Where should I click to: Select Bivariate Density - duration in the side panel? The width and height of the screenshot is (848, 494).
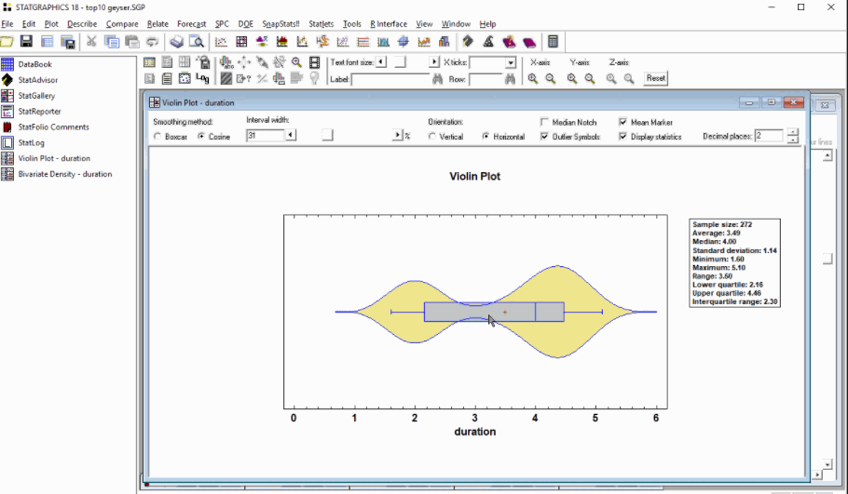(64, 174)
